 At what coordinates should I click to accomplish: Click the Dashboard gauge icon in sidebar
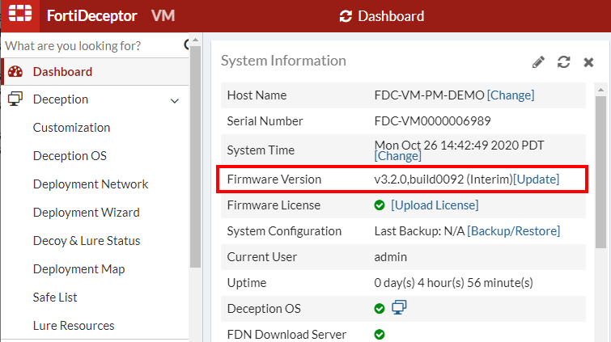(x=15, y=72)
